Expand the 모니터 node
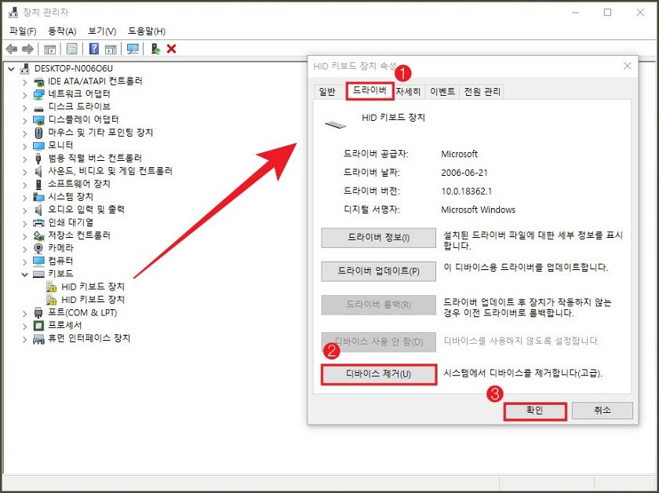This screenshot has width=659, height=493. click(x=25, y=146)
